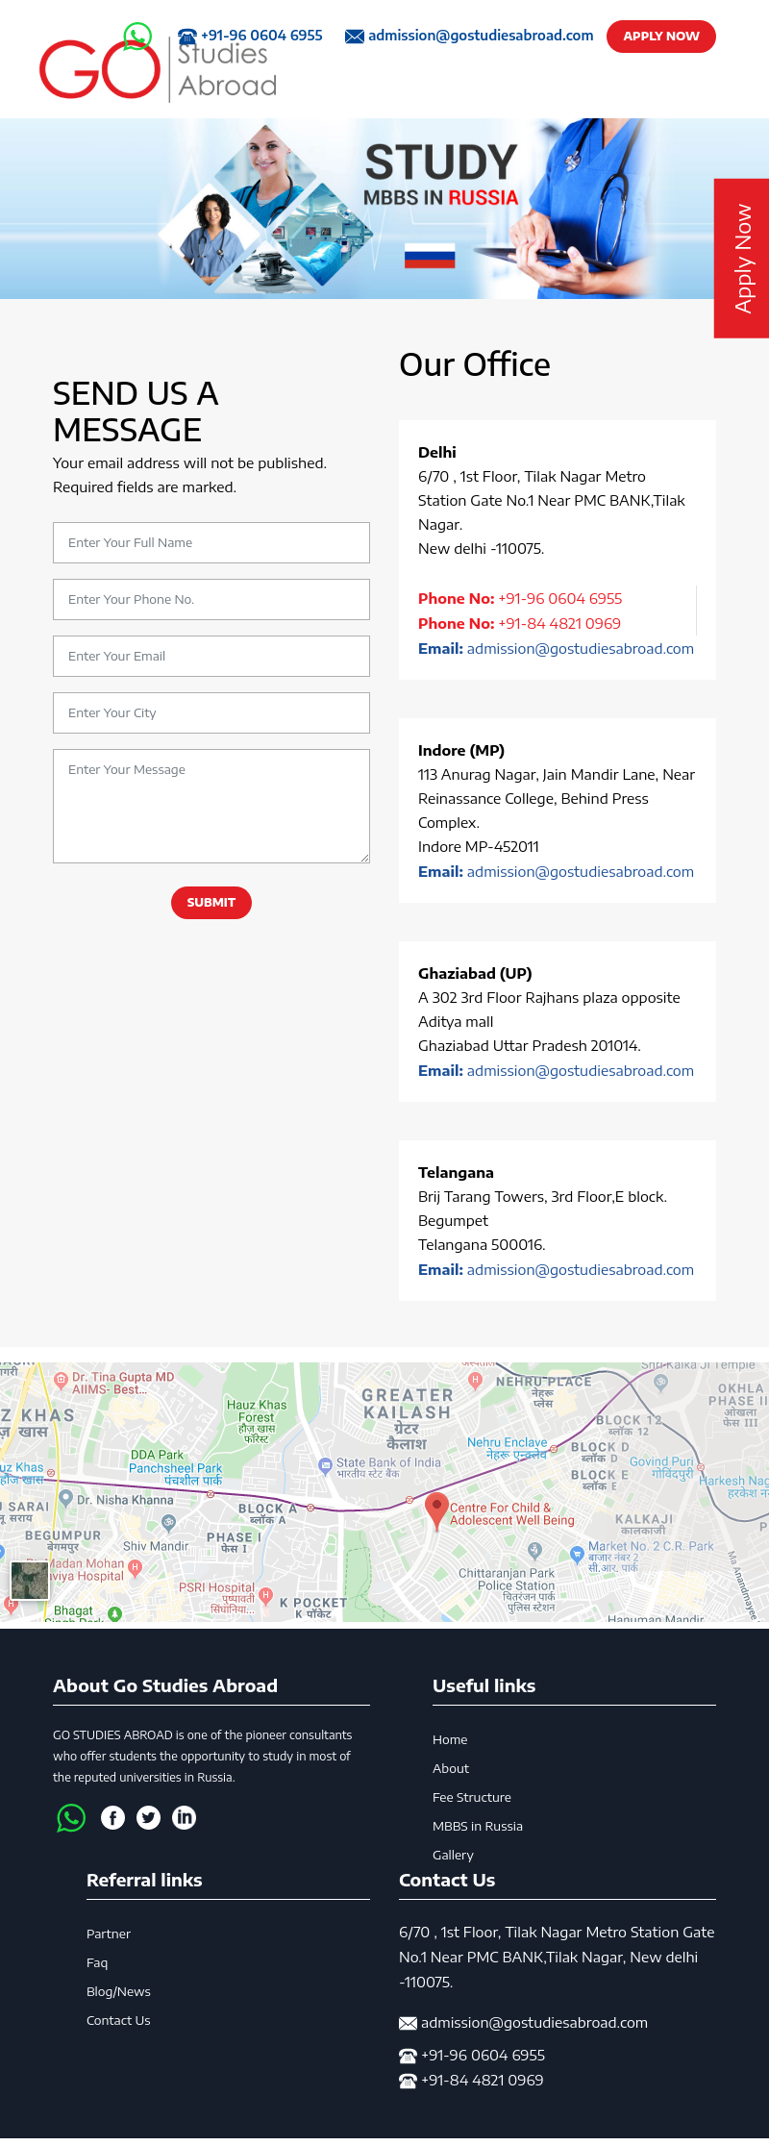Click the Panchsheel Park label on the map
The image size is (769, 2146).
(176, 1474)
